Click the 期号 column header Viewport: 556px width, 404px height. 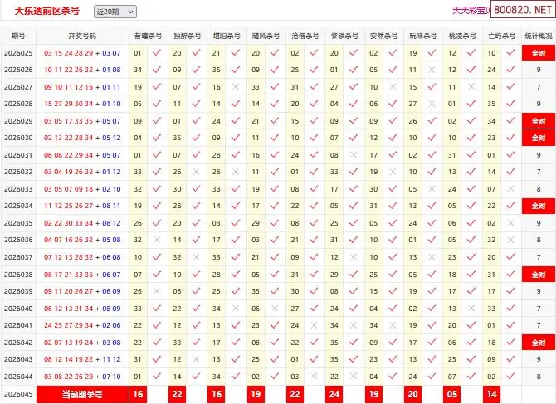pos(18,37)
